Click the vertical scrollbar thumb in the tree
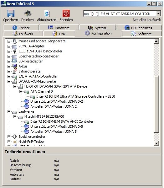164x188 pixels. [x=156, y=104]
